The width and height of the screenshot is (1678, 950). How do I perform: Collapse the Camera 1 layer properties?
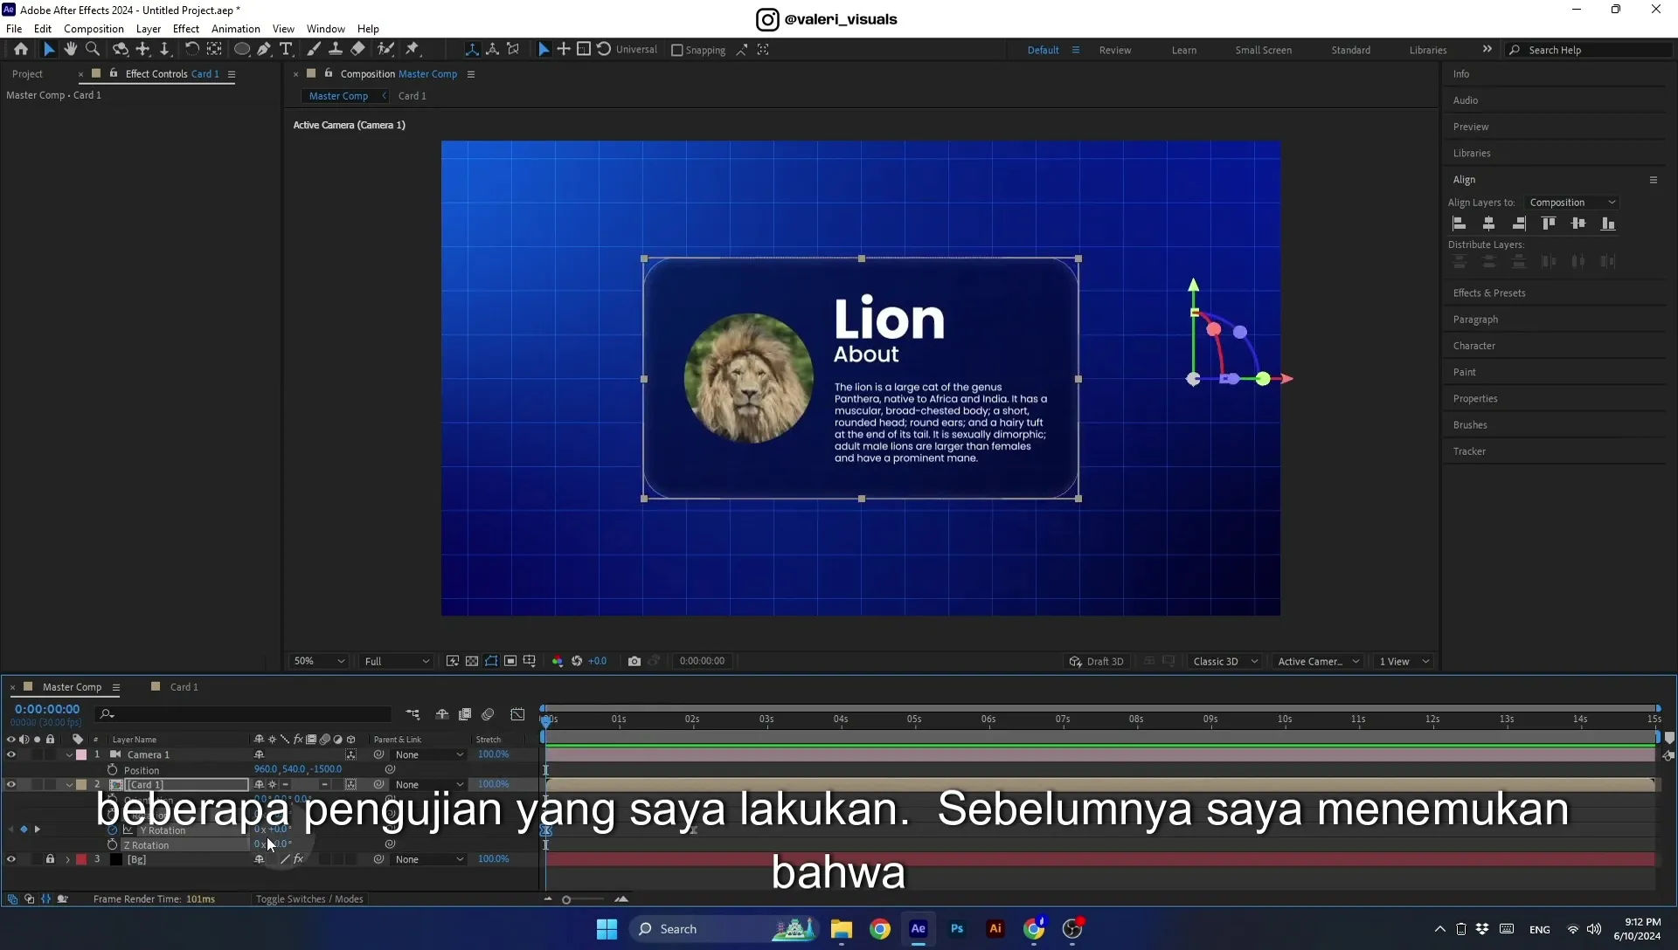pyautogui.click(x=69, y=755)
